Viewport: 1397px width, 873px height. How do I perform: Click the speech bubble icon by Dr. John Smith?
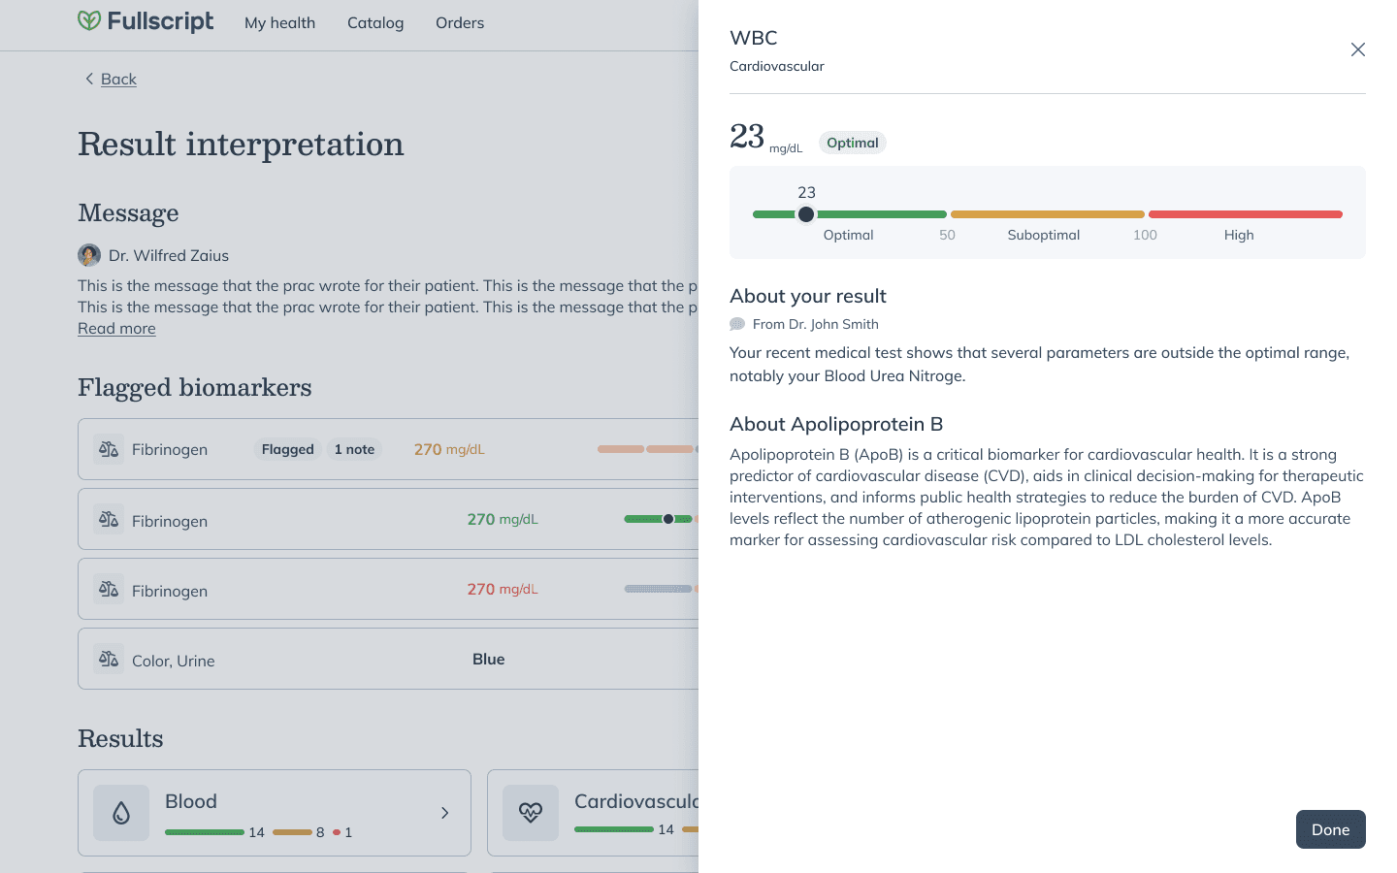(x=737, y=324)
